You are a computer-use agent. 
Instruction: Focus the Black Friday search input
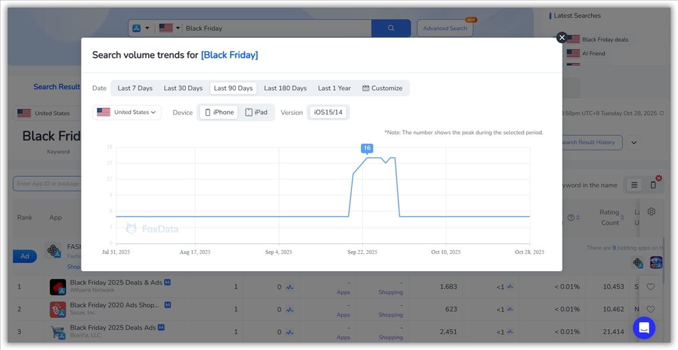pyautogui.click(x=277, y=28)
